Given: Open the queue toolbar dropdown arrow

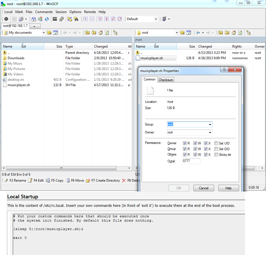Looking at the screenshot, I should coord(26,19).
